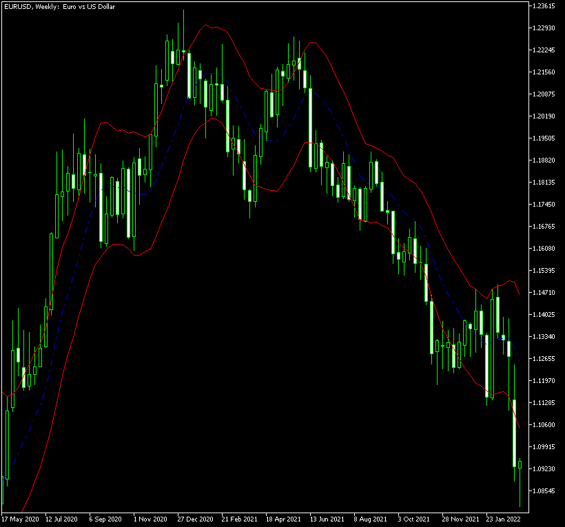This screenshot has width=565, height=527.
Task: Click the 8 Aug 2021 date label
Action: 371,519
